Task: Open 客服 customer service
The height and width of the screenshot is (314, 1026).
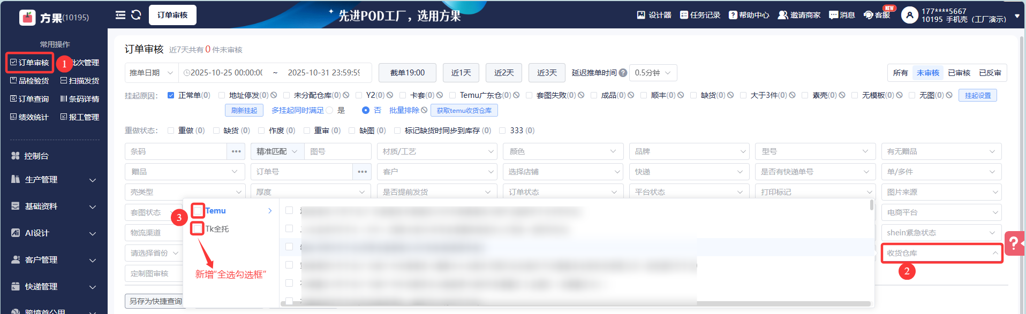Action: (877, 15)
